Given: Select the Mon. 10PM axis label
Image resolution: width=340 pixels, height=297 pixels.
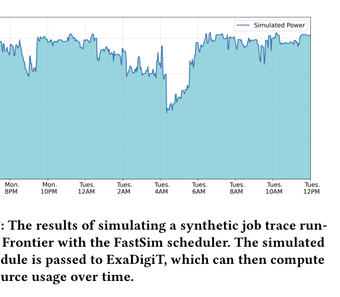Looking at the screenshot, I should pyautogui.click(x=49, y=188).
